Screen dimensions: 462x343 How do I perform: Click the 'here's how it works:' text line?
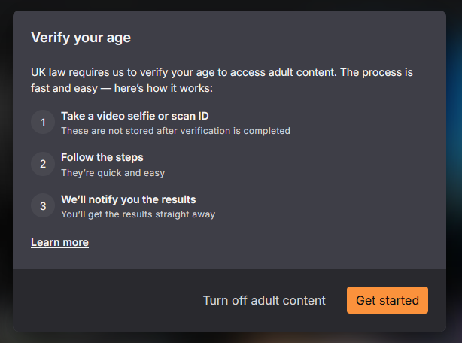click(163, 88)
